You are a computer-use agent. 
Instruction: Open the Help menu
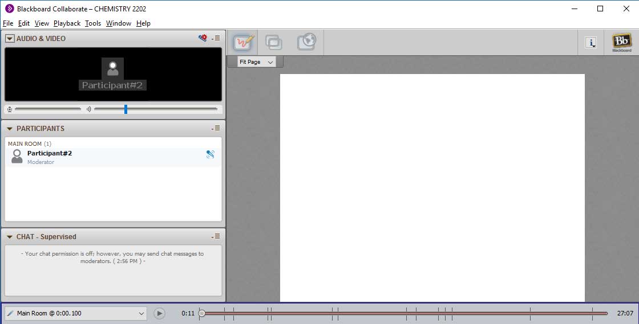coord(143,23)
